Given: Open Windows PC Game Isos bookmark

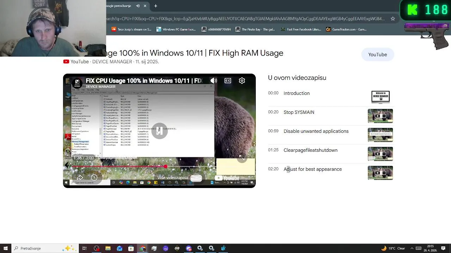Looking at the screenshot, I should (x=176, y=30).
